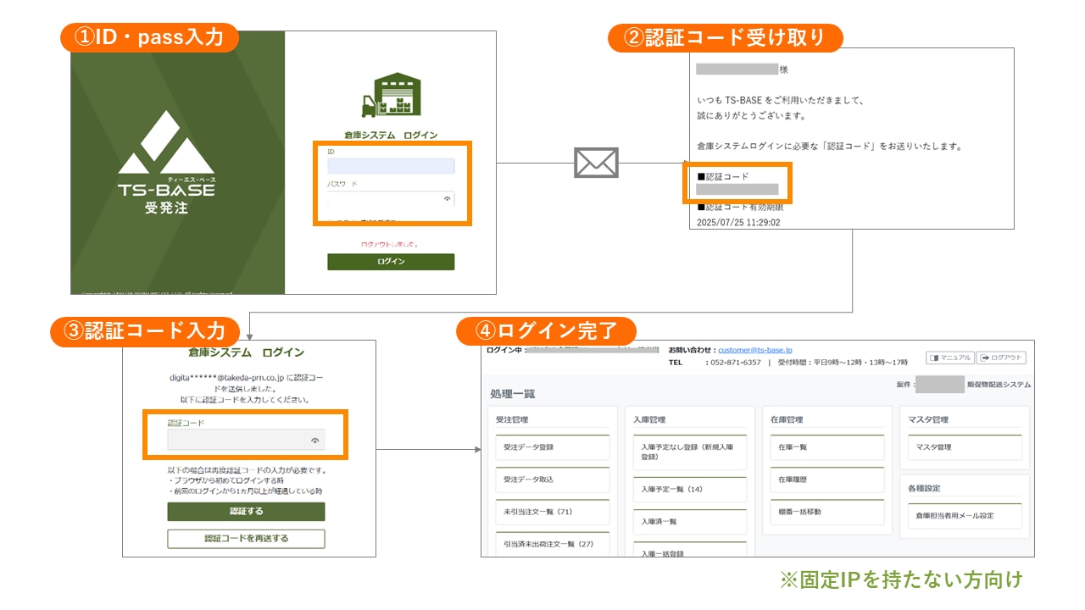
Task: Open the マニュアル button with book icon
Action: 949,358
